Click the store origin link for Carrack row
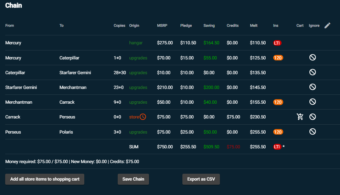 tap(134, 117)
